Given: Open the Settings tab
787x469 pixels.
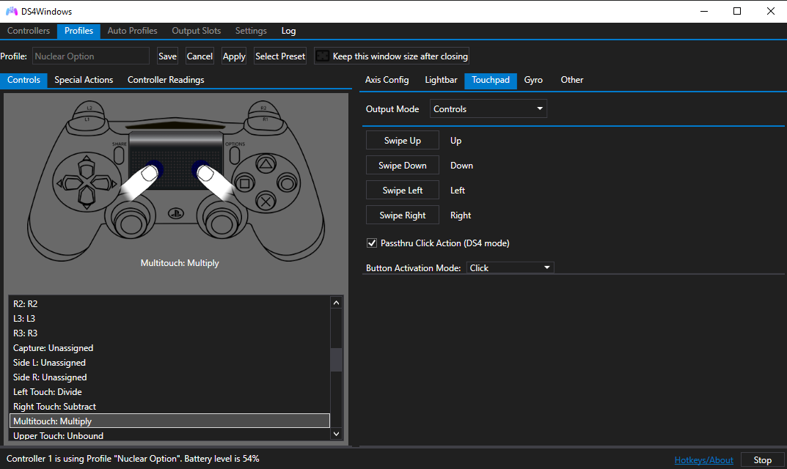Looking at the screenshot, I should pos(251,31).
